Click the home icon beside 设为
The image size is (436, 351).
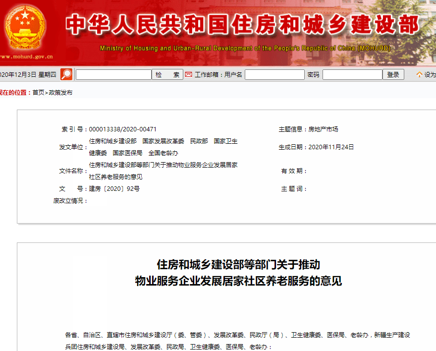(x=419, y=75)
